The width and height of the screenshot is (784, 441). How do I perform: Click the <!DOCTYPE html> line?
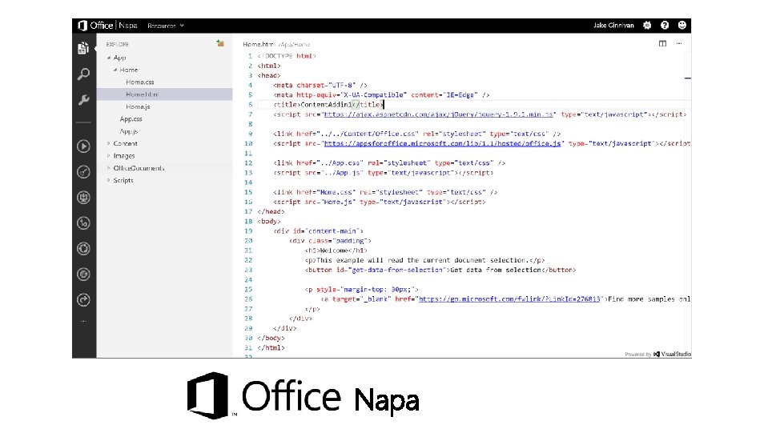[287, 56]
